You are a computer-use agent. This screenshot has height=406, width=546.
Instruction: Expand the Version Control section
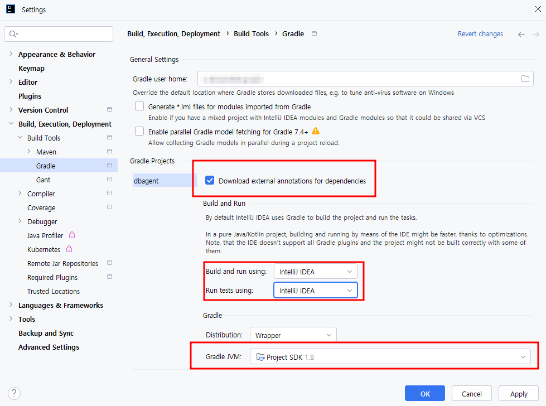click(11, 109)
